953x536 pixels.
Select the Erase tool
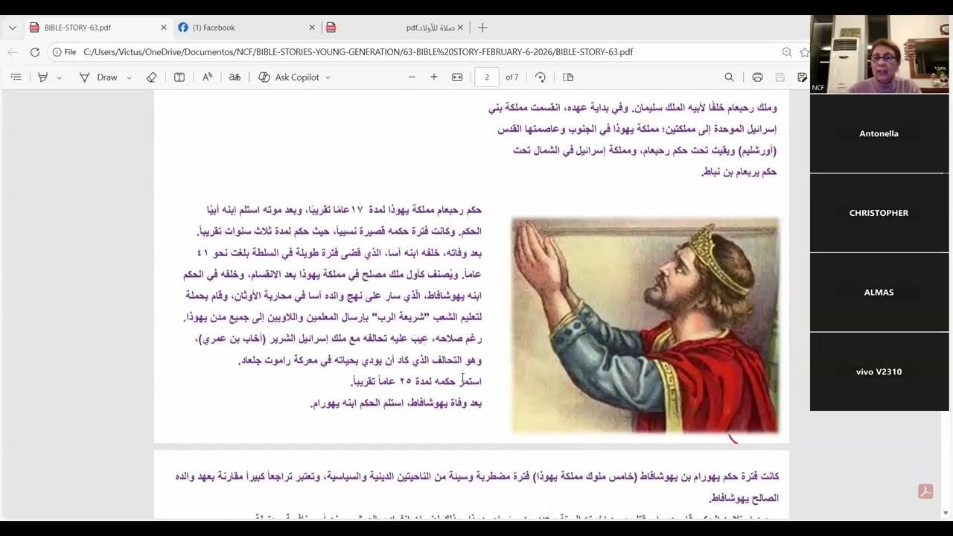point(152,77)
